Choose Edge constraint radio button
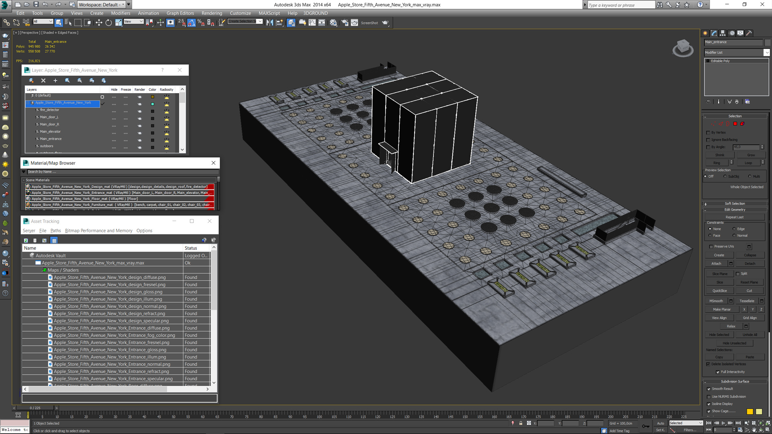The height and width of the screenshot is (434, 772). point(734,229)
